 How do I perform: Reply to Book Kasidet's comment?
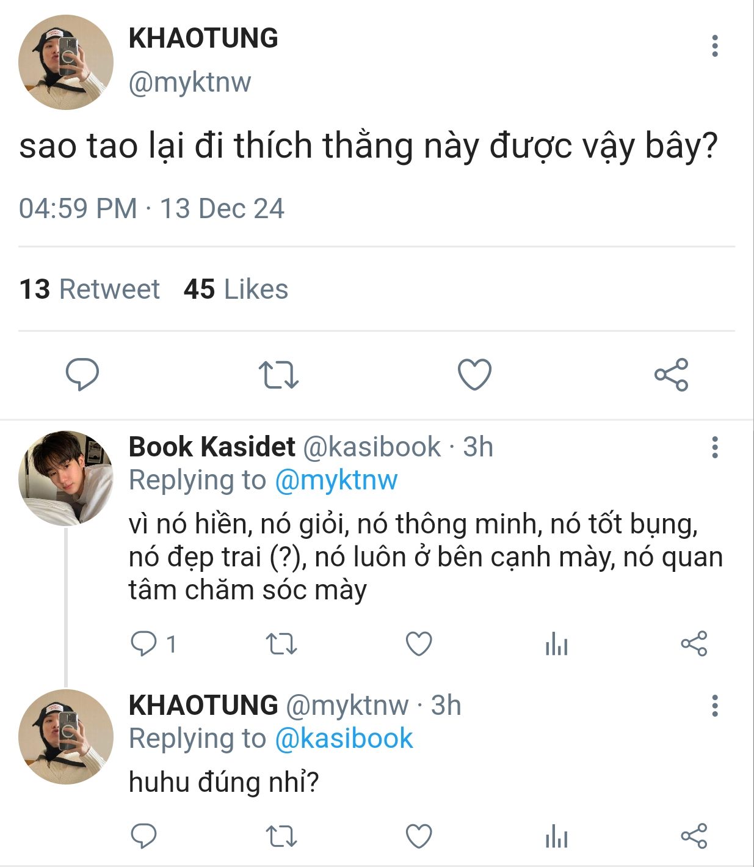click(x=144, y=644)
